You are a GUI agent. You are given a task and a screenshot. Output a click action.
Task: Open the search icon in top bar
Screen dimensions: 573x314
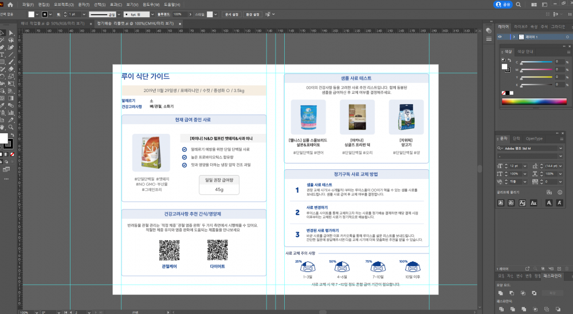pyautogui.click(x=518, y=5)
